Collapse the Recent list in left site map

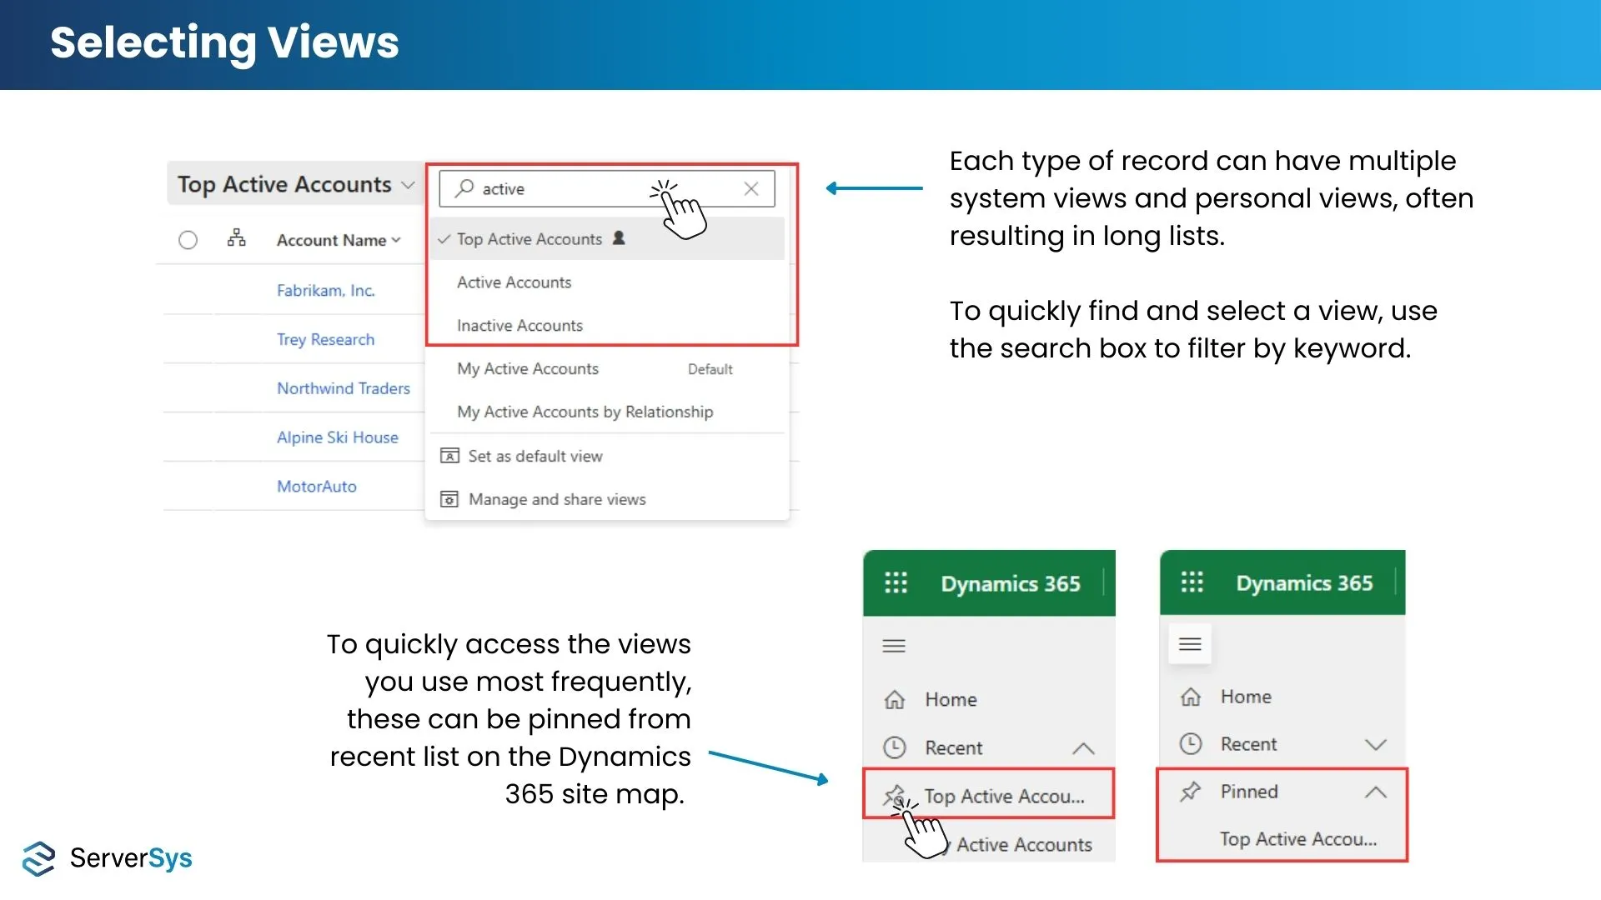pos(1083,748)
